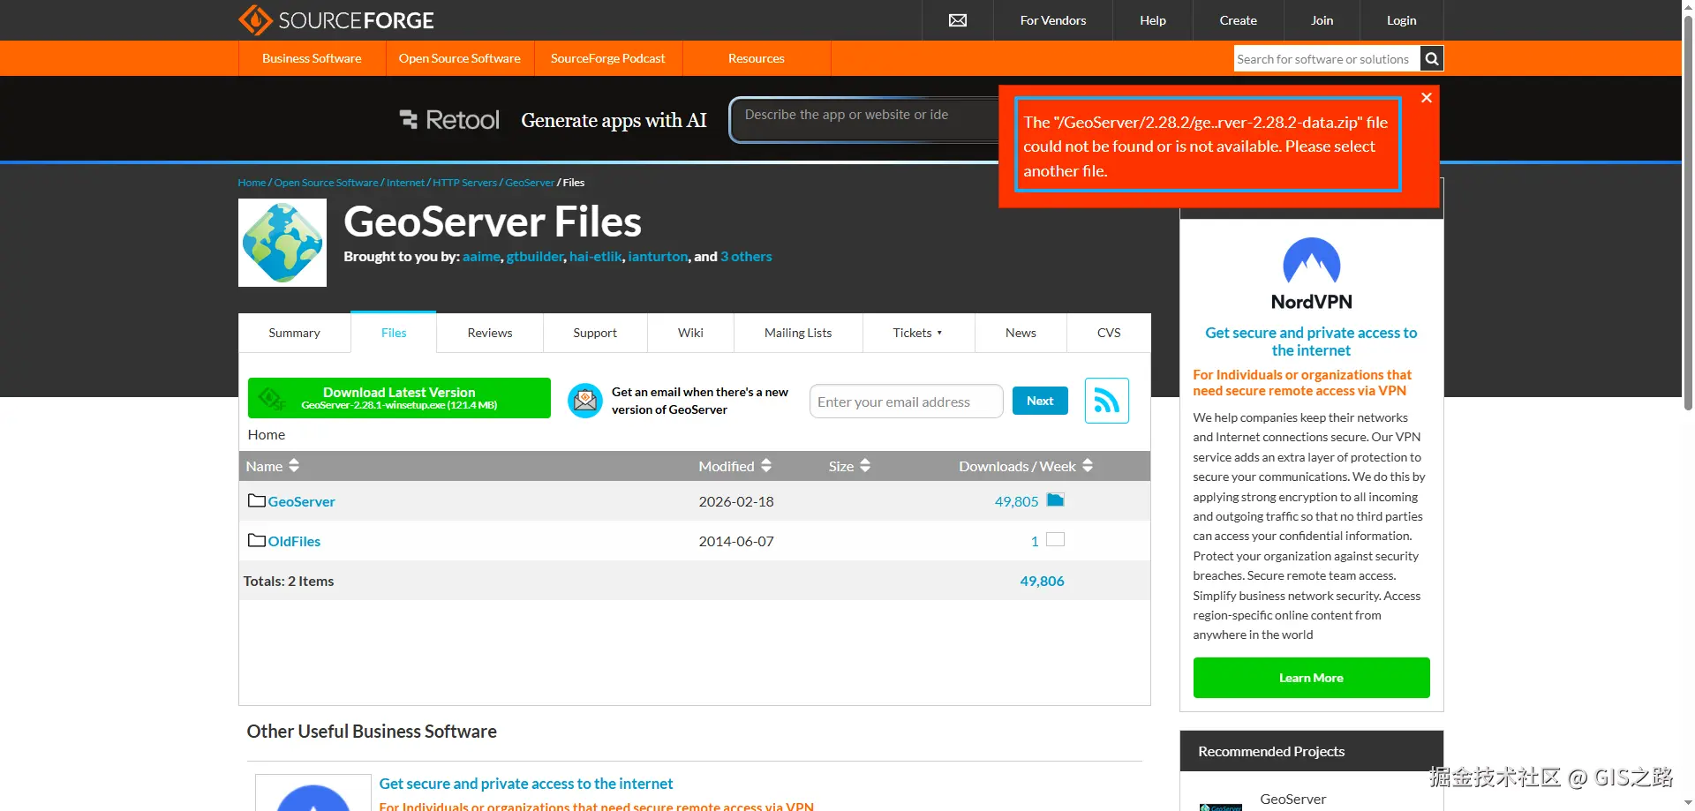Click the Next button
Image resolution: width=1695 pixels, height=811 pixels.
click(1040, 401)
